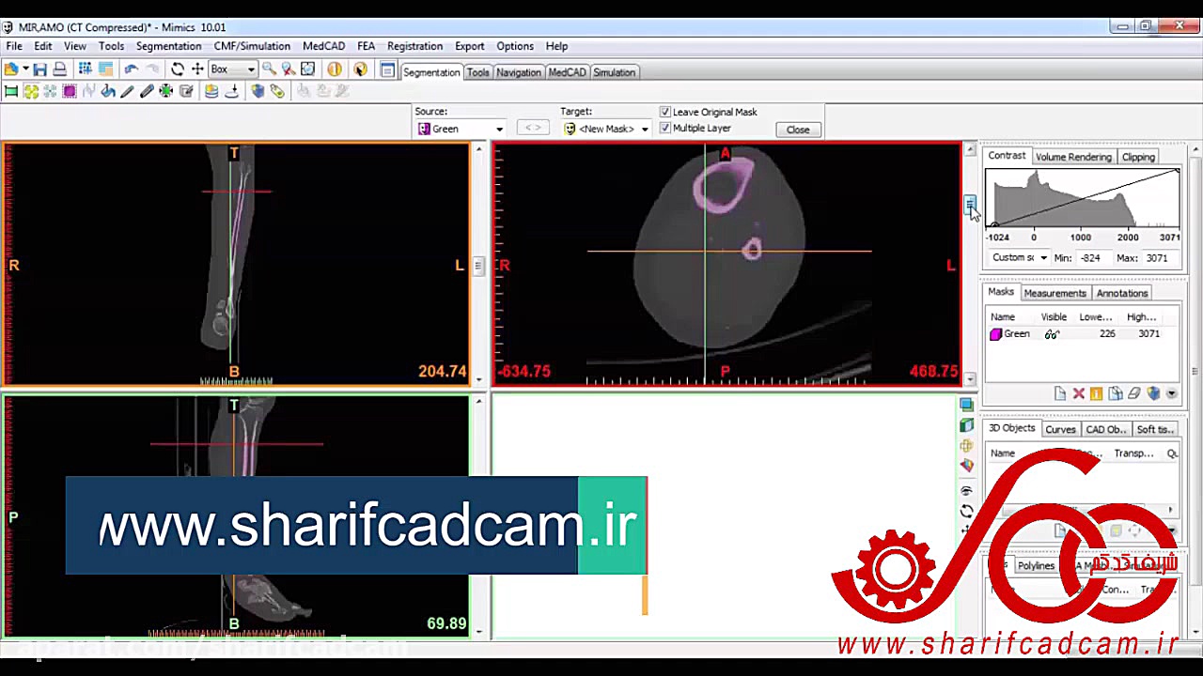Click the orange one-click info icon
This screenshot has width=1203, height=676.
click(x=334, y=69)
